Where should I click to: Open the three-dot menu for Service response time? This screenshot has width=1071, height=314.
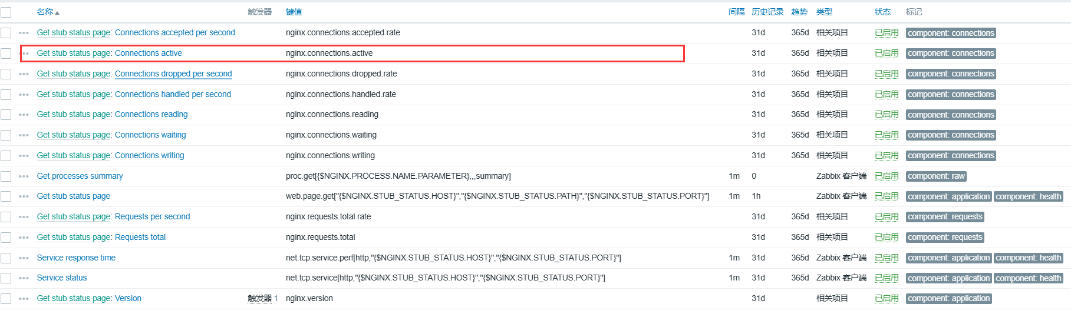coord(24,258)
